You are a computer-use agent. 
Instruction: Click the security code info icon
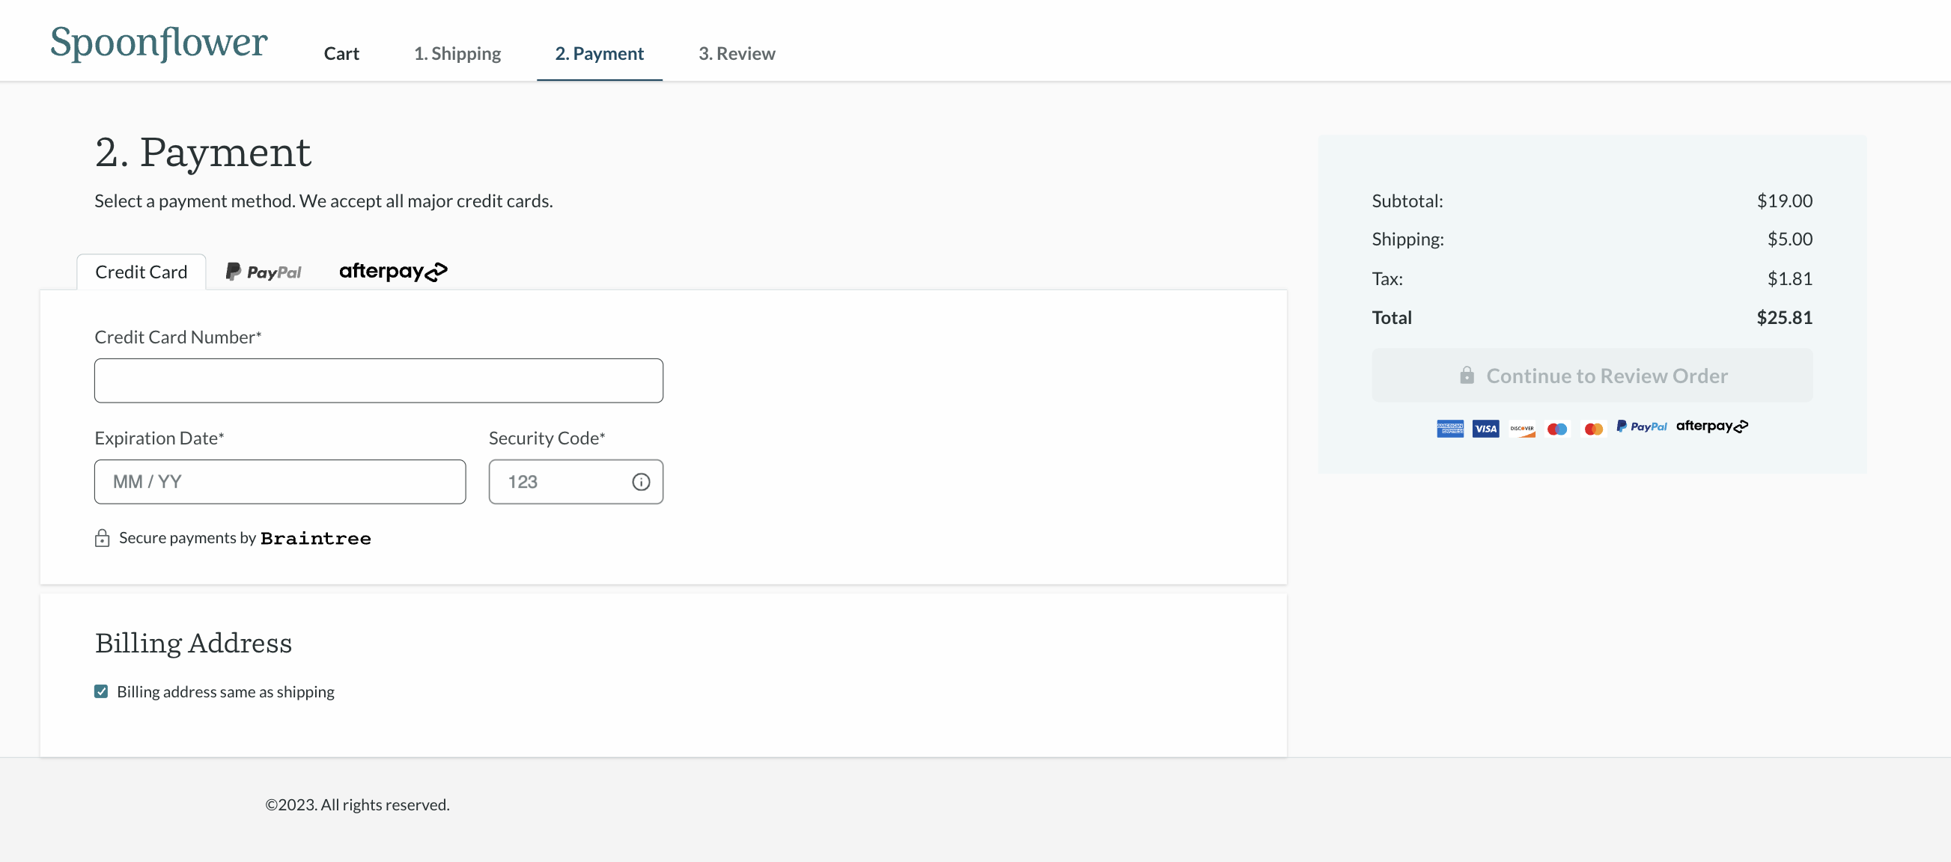pyautogui.click(x=641, y=481)
